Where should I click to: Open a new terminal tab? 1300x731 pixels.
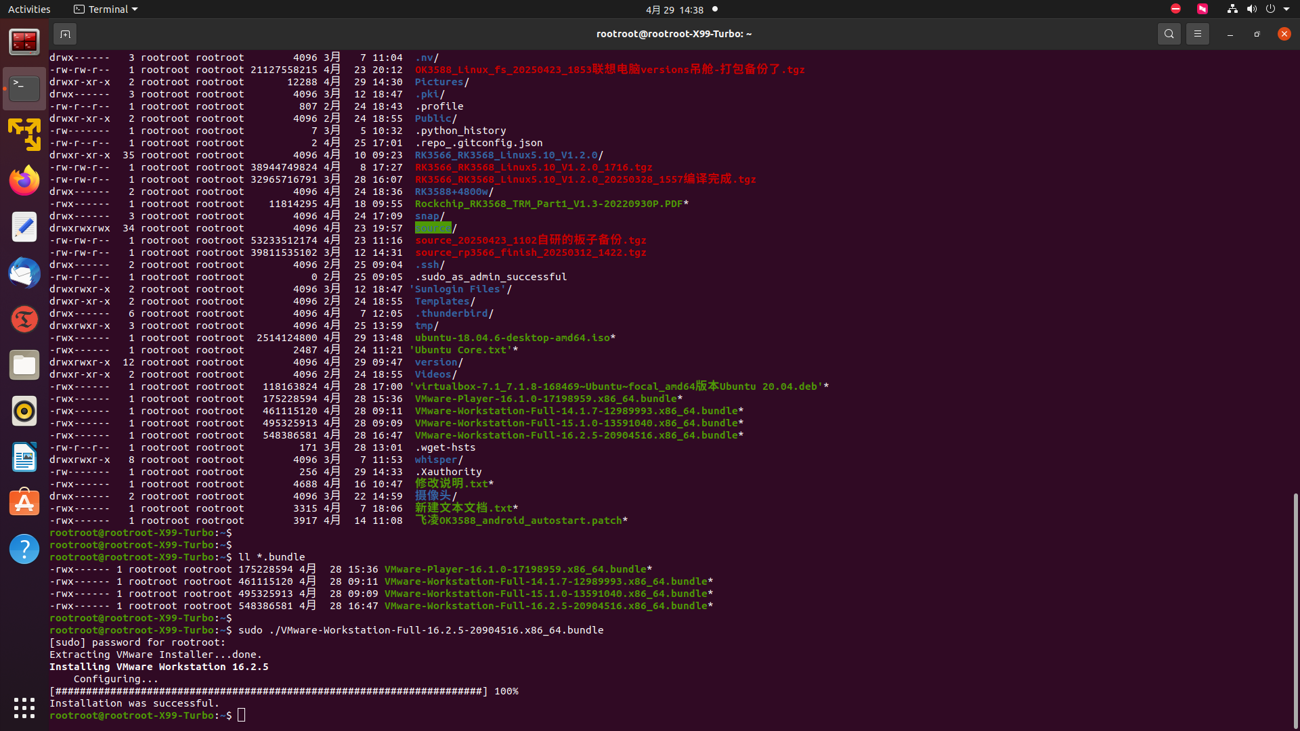pos(65,34)
